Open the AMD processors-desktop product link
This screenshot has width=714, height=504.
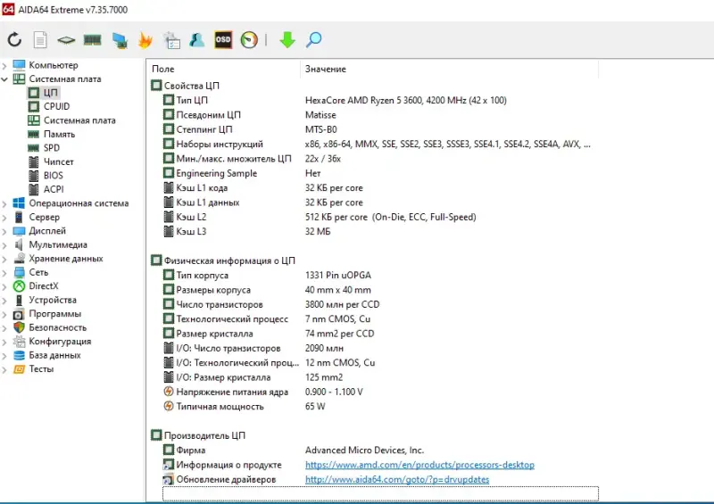pos(419,465)
